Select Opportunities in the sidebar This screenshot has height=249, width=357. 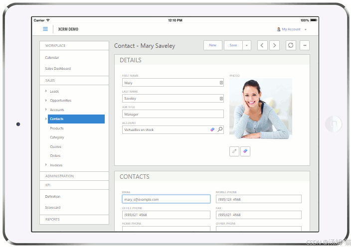point(60,101)
